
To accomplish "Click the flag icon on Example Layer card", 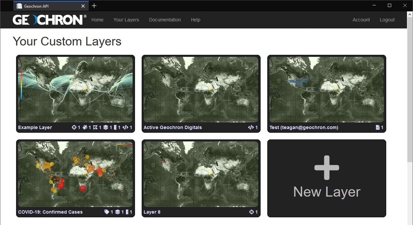I will pyautogui.click(x=95, y=127).
